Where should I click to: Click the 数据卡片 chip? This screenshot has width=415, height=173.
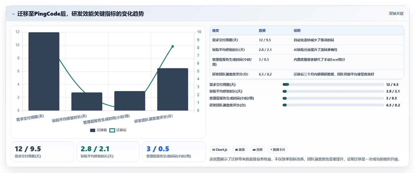(278, 150)
